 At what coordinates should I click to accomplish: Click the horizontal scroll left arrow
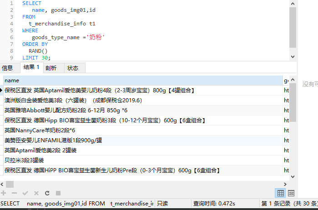tap(2, 184)
